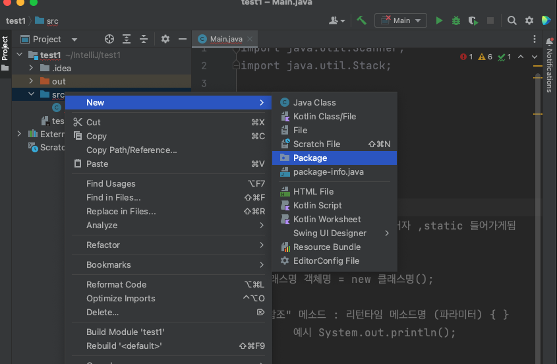This screenshot has width=557, height=364.
Task: Open the Code With Me user icon
Action: 336,20
